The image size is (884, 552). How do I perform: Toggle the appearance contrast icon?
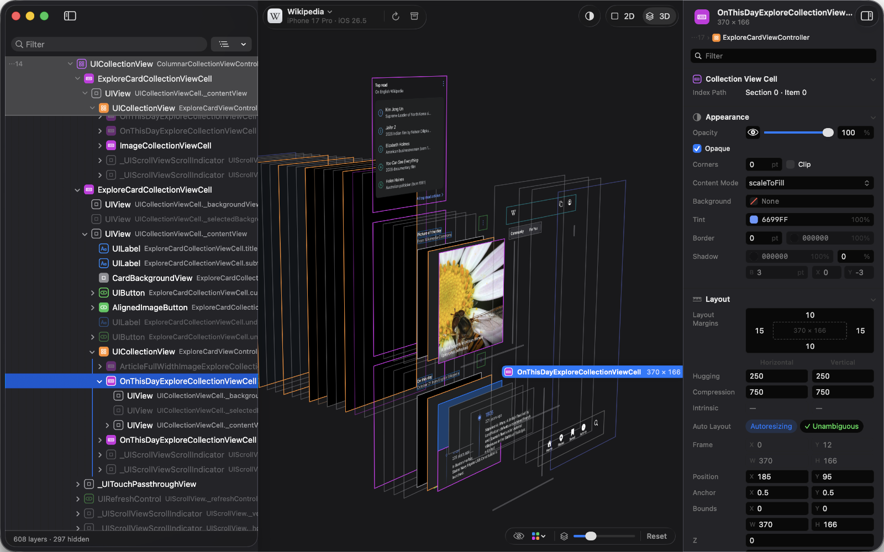tap(590, 16)
